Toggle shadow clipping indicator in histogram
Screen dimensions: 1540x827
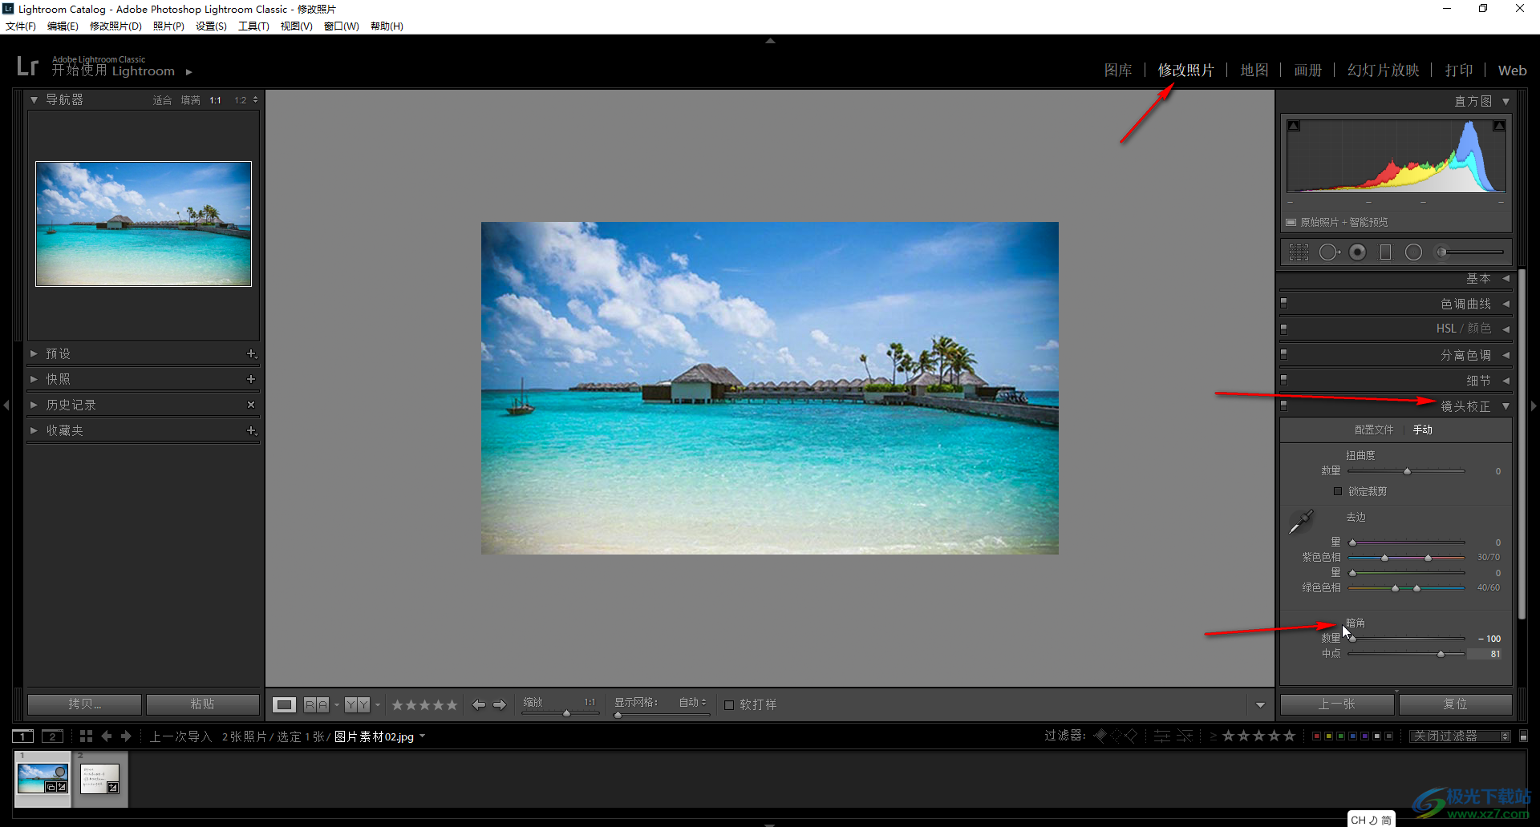pos(1294,126)
